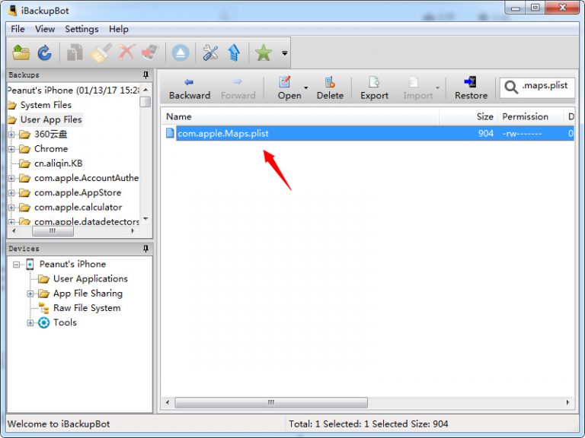Image resolution: width=585 pixels, height=438 pixels.
Task: Expand the Open button dropdown arrow
Action: pos(306,88)
